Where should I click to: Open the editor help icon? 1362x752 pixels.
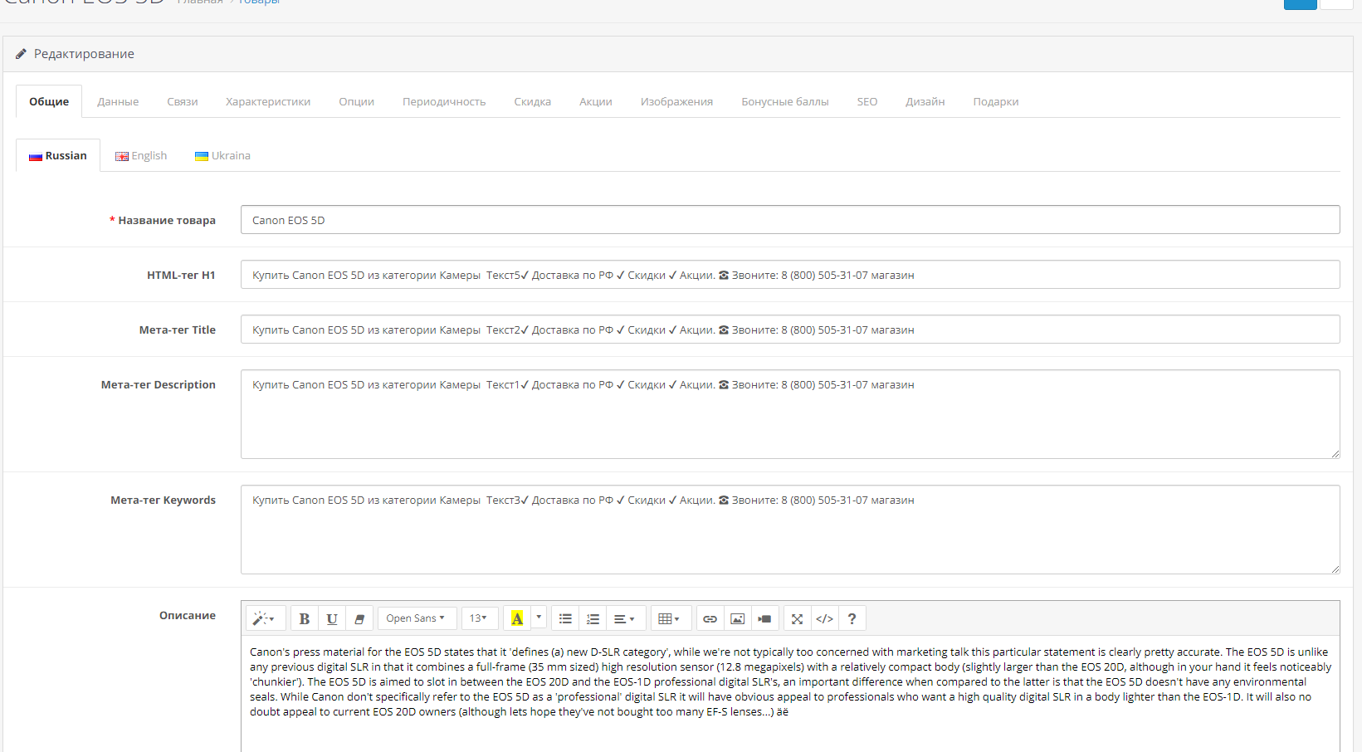click(x=852, y=618)
